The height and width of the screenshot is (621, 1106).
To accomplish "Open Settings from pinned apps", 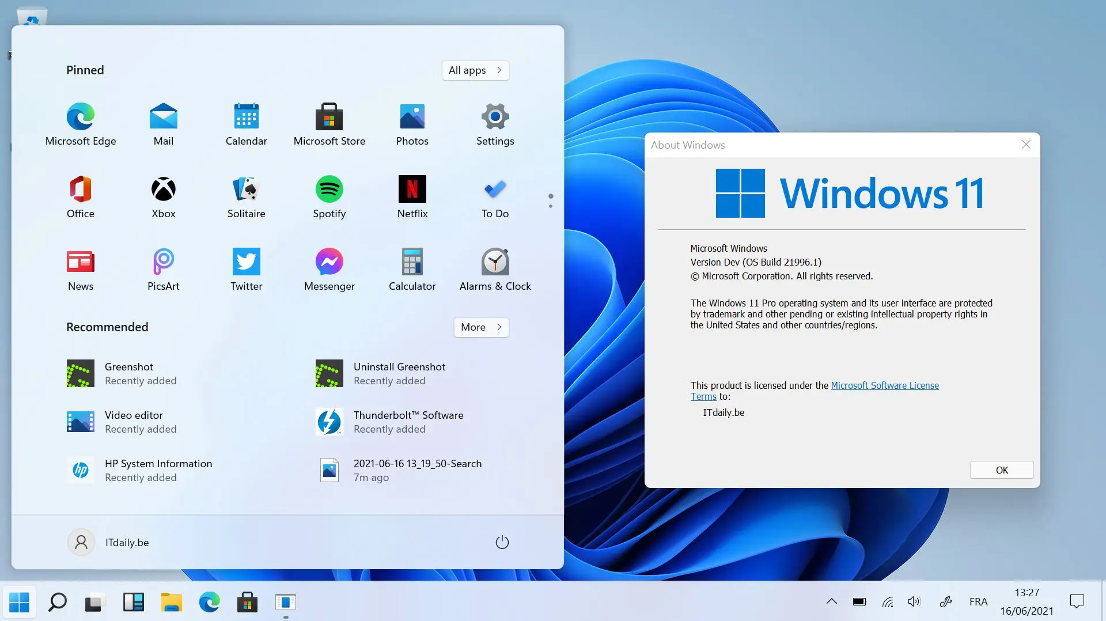I will pos(495,124).
